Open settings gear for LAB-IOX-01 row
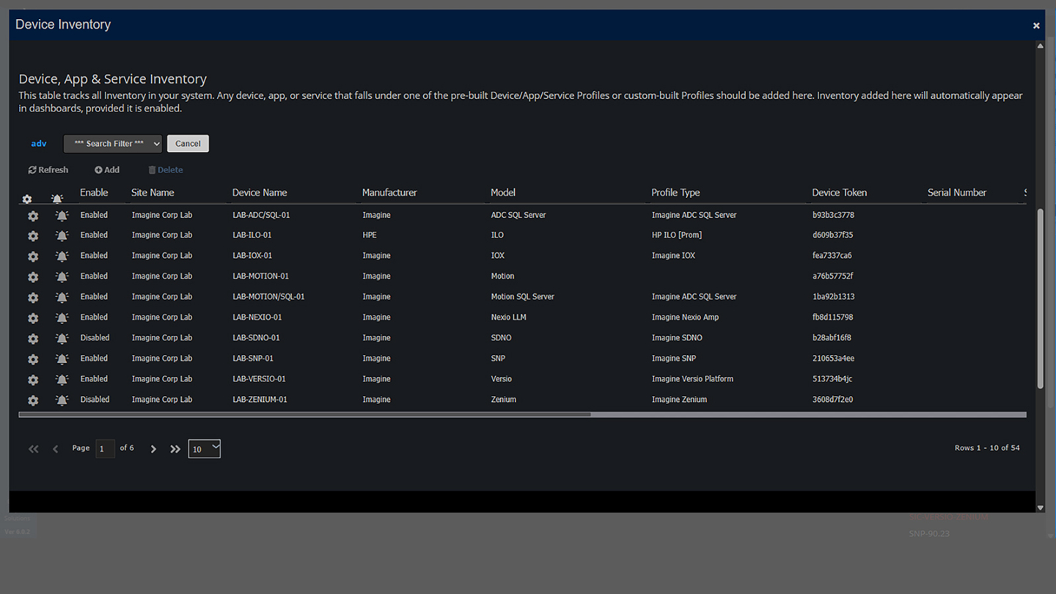Viewport: 1056px width, 594px height. 33,257
